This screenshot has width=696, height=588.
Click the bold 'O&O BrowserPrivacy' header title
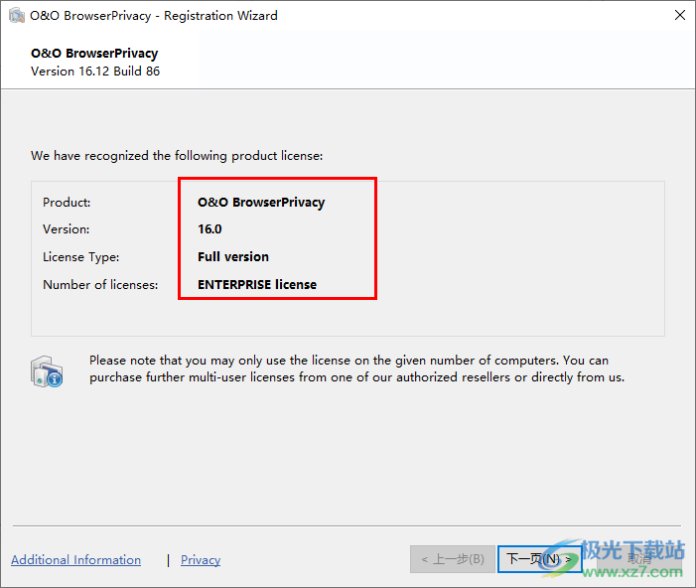pos(94,54)
